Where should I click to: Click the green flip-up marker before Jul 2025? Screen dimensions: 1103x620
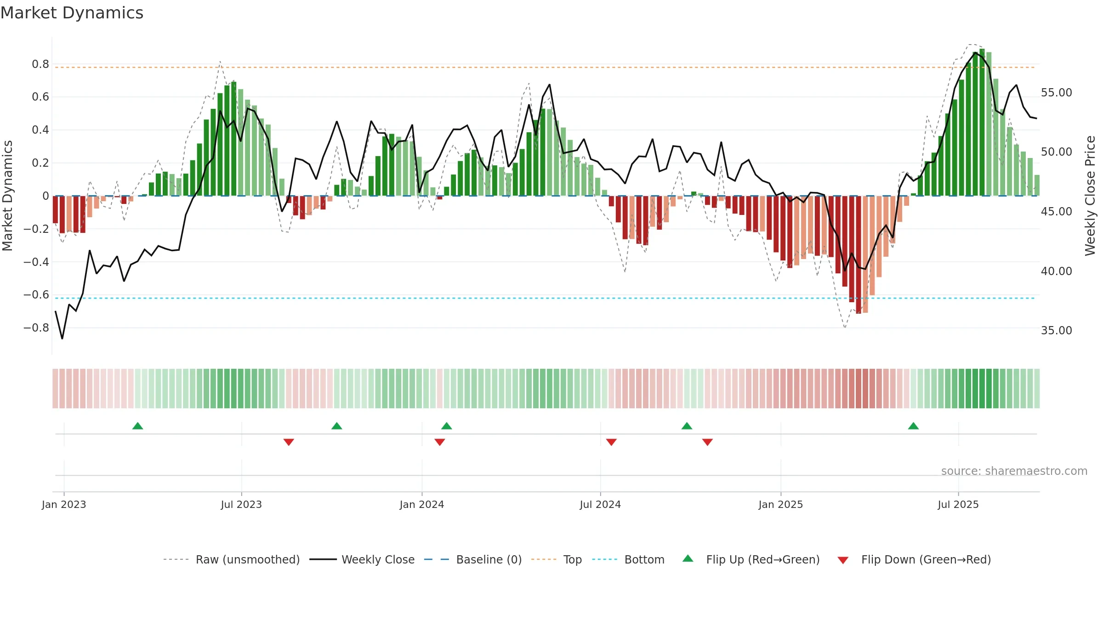pos(913,426)
